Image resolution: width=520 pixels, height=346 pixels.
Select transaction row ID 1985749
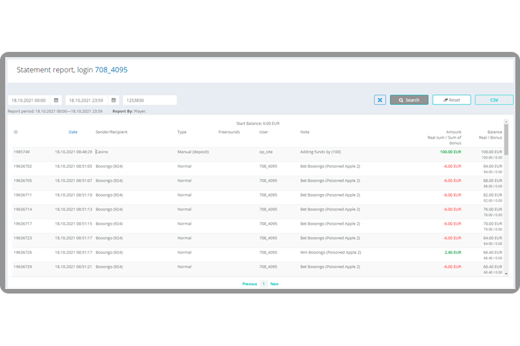coord(21,152)
